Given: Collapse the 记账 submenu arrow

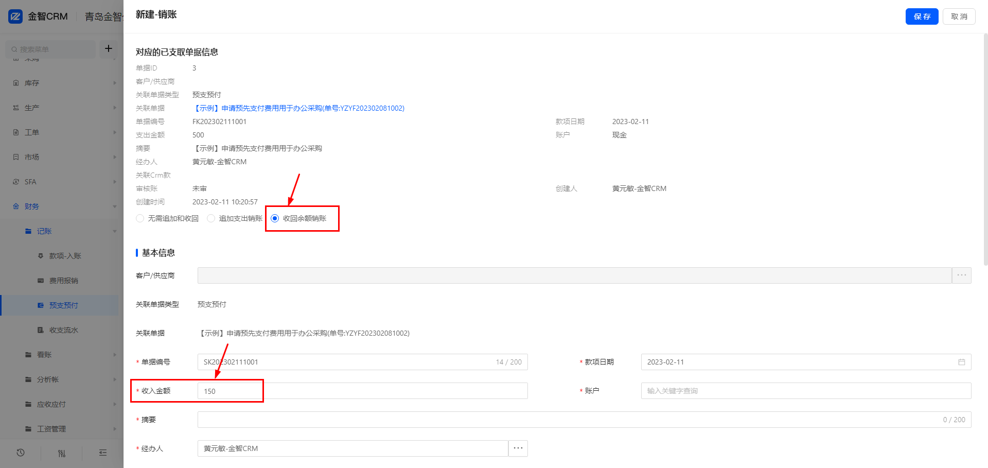Looking at the screenshot, I should (x=114, y=231).
